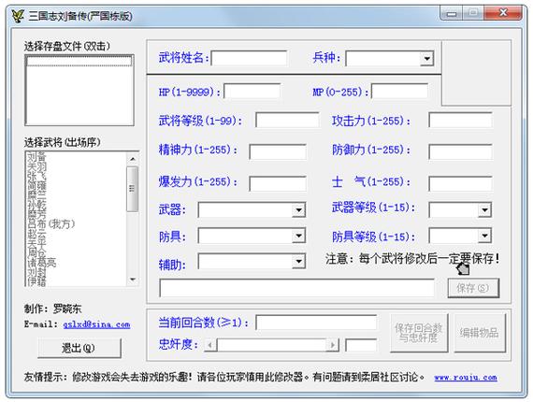Viewport: 533px width, 402px height.
Task: Click the 友情提示 text at the bottom
Action: click(224, 377)
